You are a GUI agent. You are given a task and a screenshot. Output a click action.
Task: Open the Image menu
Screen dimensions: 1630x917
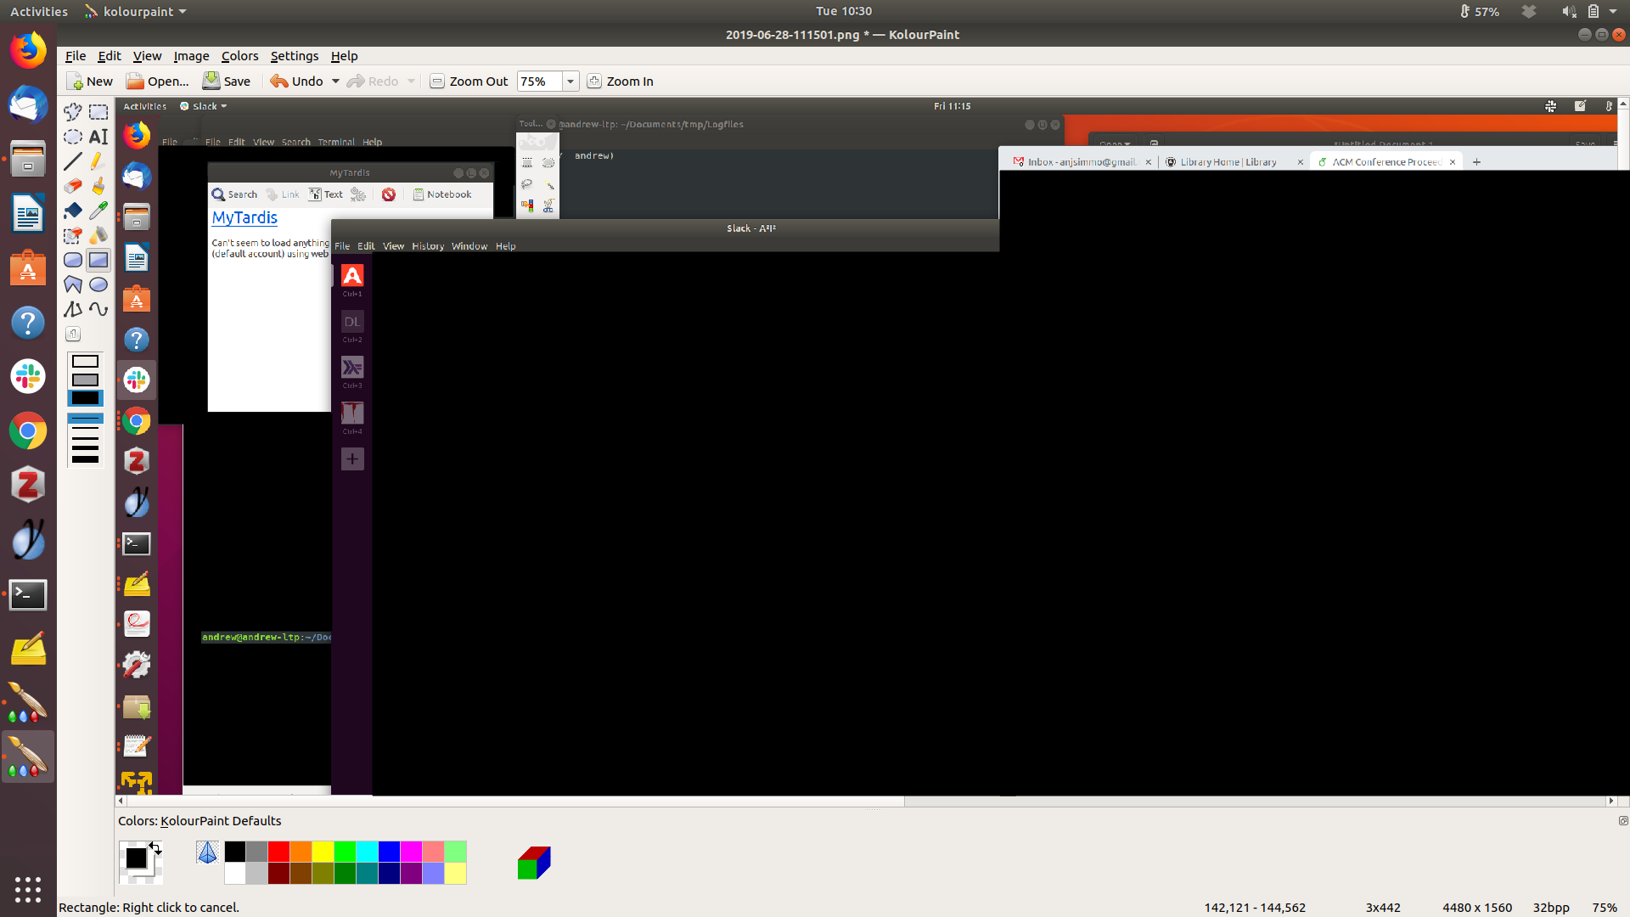[x=191, y=56]
